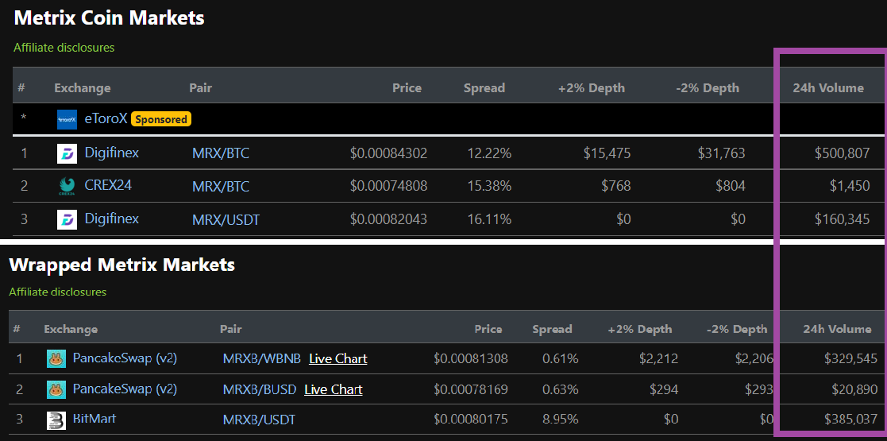Viewport: 887px width, 441px height.
Task: Click spread value 0.61%
Action: (x=560, y=359)
